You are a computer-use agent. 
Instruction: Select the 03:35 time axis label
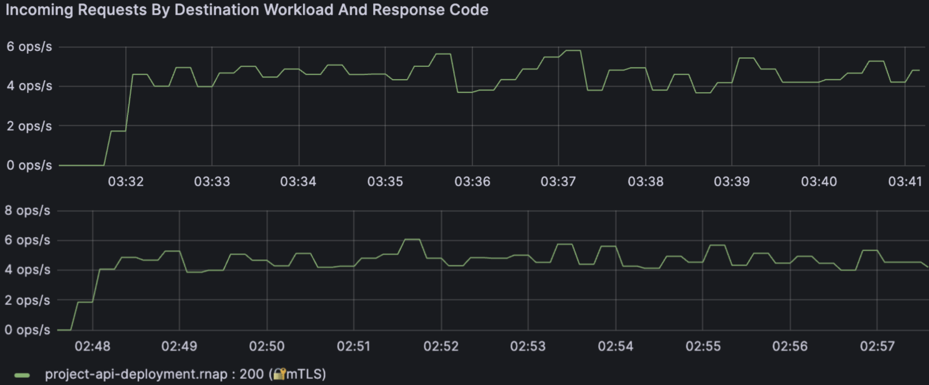point(385,182)
